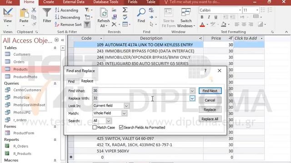This screenshot has width=291, height=163.
Task: Click the Format Painter icon
Action: pos(34,24)
